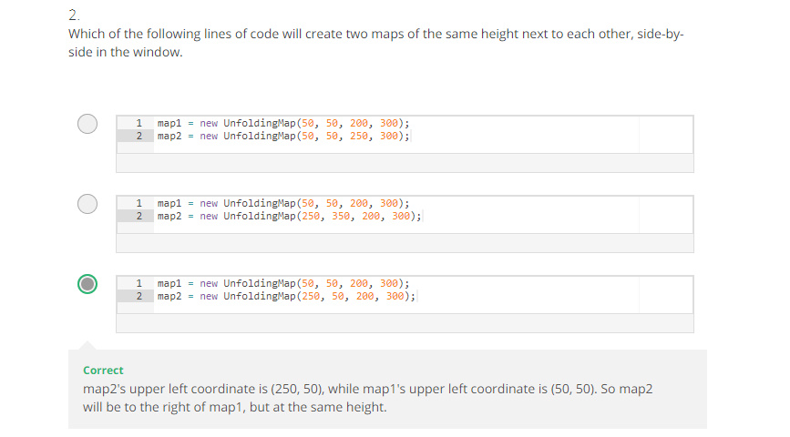Click map1 line in third code block
This screenshot has height=437, width=790.
click(x=282, y=283)
